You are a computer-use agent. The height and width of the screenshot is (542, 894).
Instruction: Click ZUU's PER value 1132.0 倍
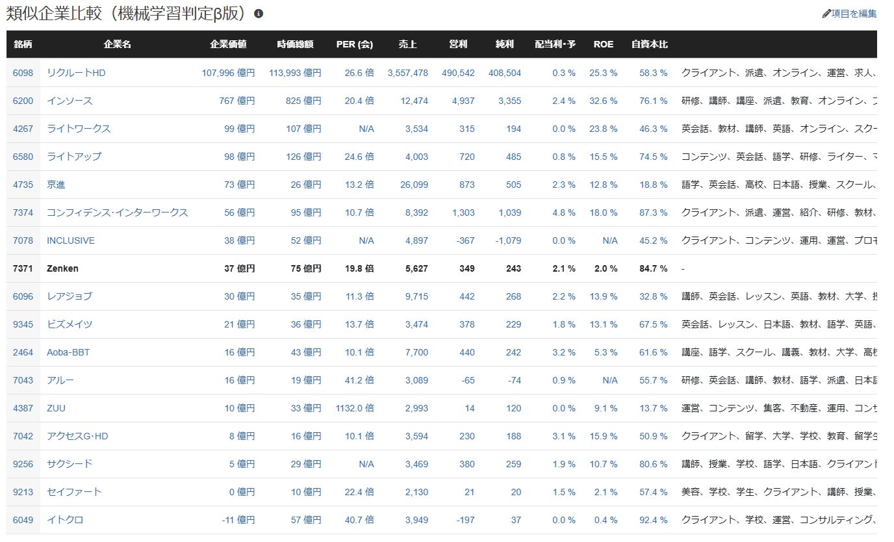click(x=355, y=408)
